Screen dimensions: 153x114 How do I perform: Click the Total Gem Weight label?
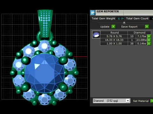tap(103, 18)
